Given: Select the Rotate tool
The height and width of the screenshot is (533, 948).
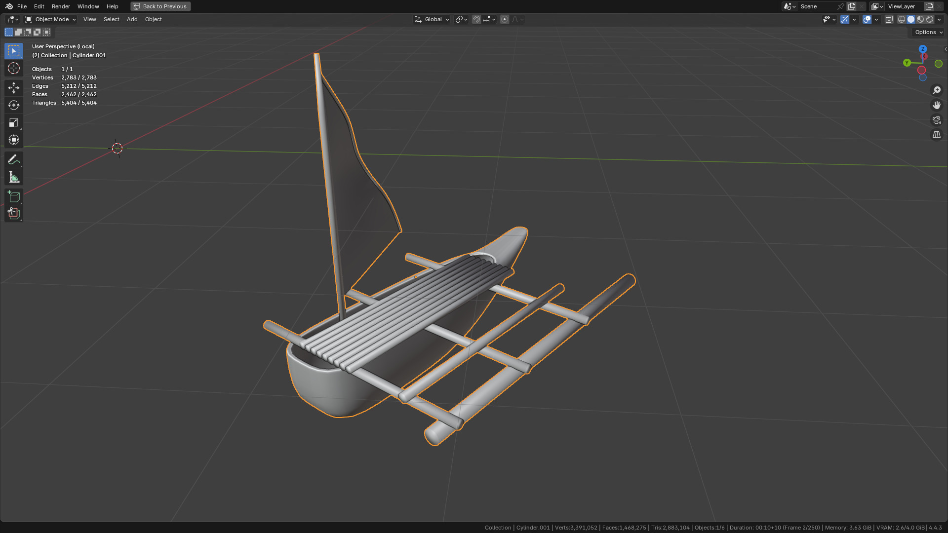Looking at the screenshot, I should (x=13, y=105).
